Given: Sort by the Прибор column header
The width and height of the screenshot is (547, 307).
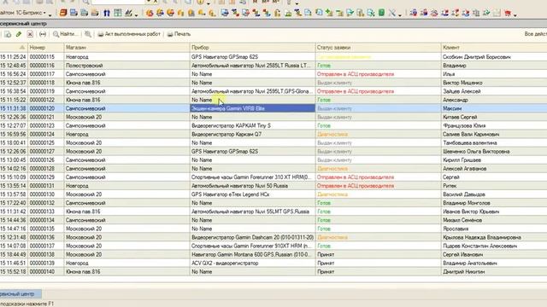Looking at the screenshot, I should pos(252,48).
